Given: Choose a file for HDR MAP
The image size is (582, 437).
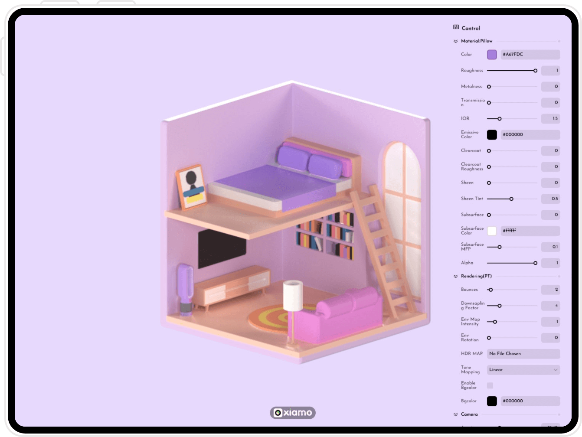Looking at the screenshot, I should pos(523,354).
